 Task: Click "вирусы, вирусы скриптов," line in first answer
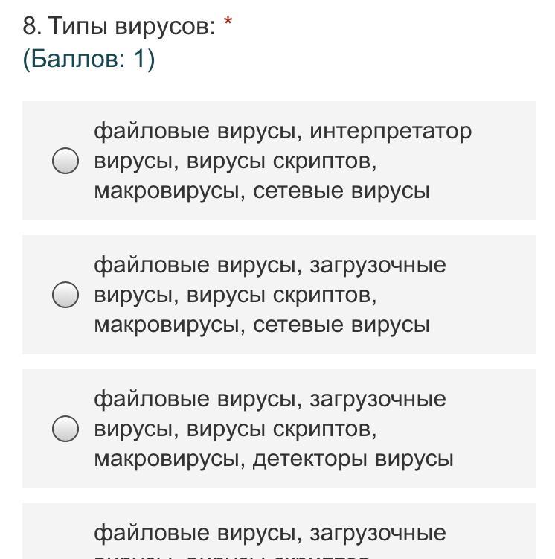(235, 161)
